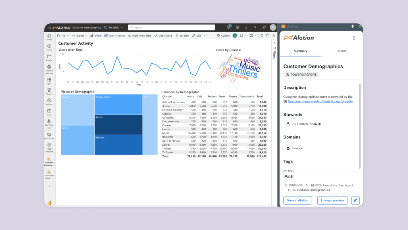Open the app launcher grid icon
408x230 pixels.
[x=49, y=27]
